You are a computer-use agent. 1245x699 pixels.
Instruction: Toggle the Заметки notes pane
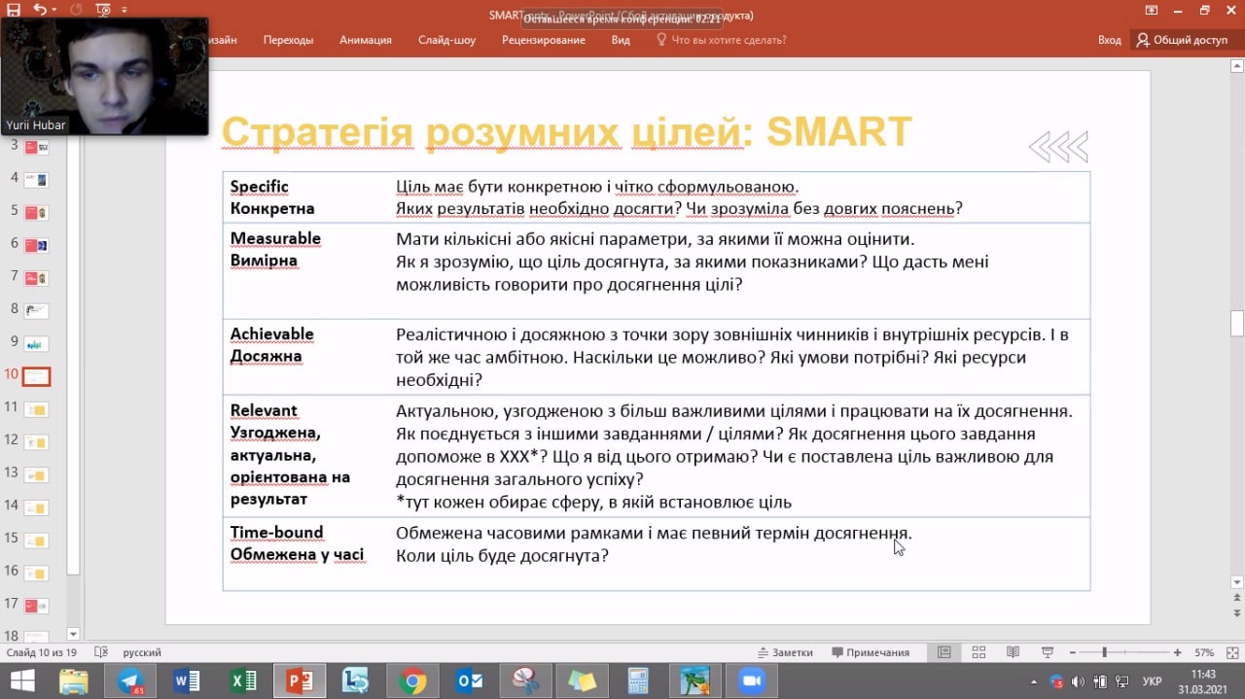tap(785, 652)
